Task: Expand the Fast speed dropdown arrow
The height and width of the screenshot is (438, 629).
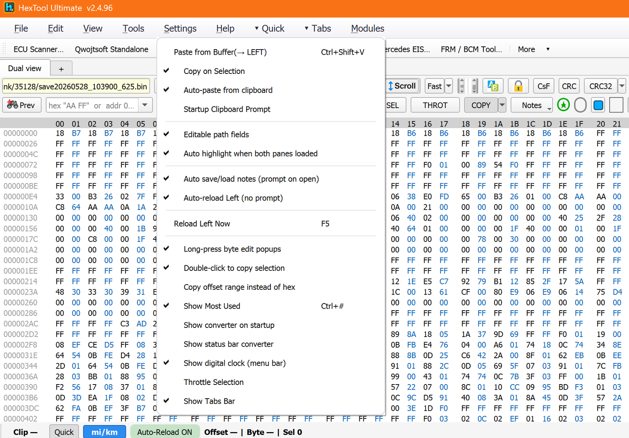Action: click(x=449, y=86)
